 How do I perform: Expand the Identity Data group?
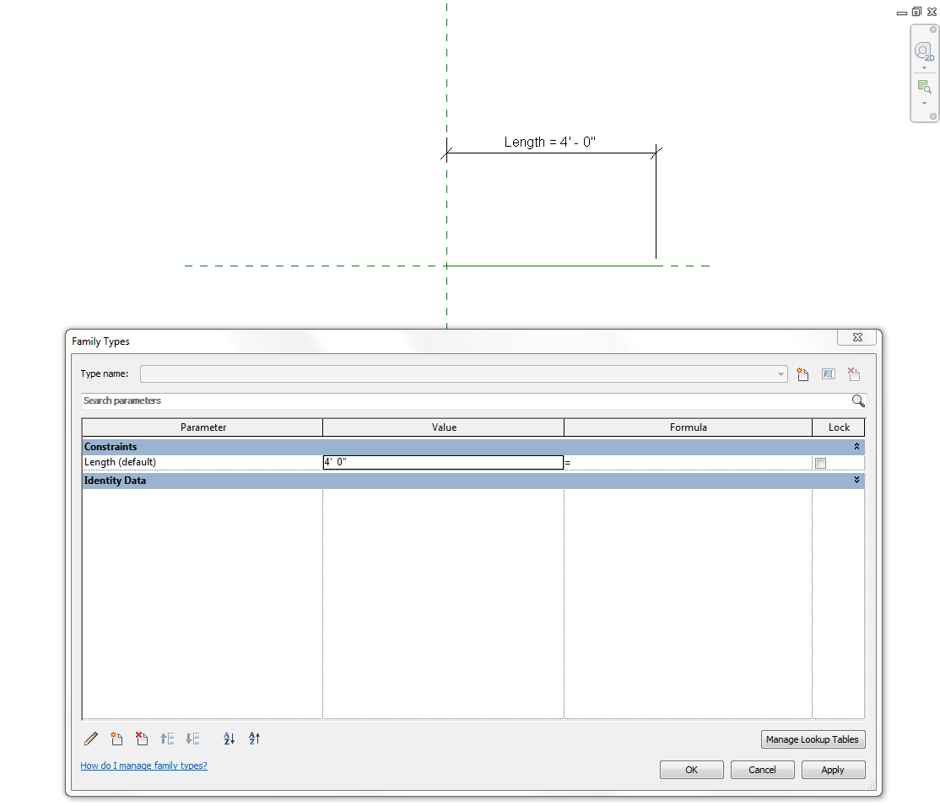pyautogui.click(x=857, y=480)
